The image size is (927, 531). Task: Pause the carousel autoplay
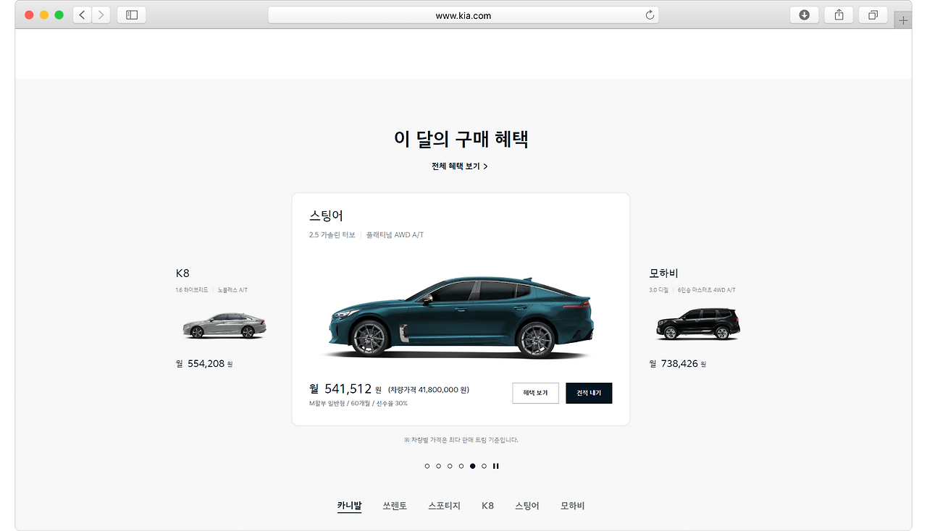496,466
